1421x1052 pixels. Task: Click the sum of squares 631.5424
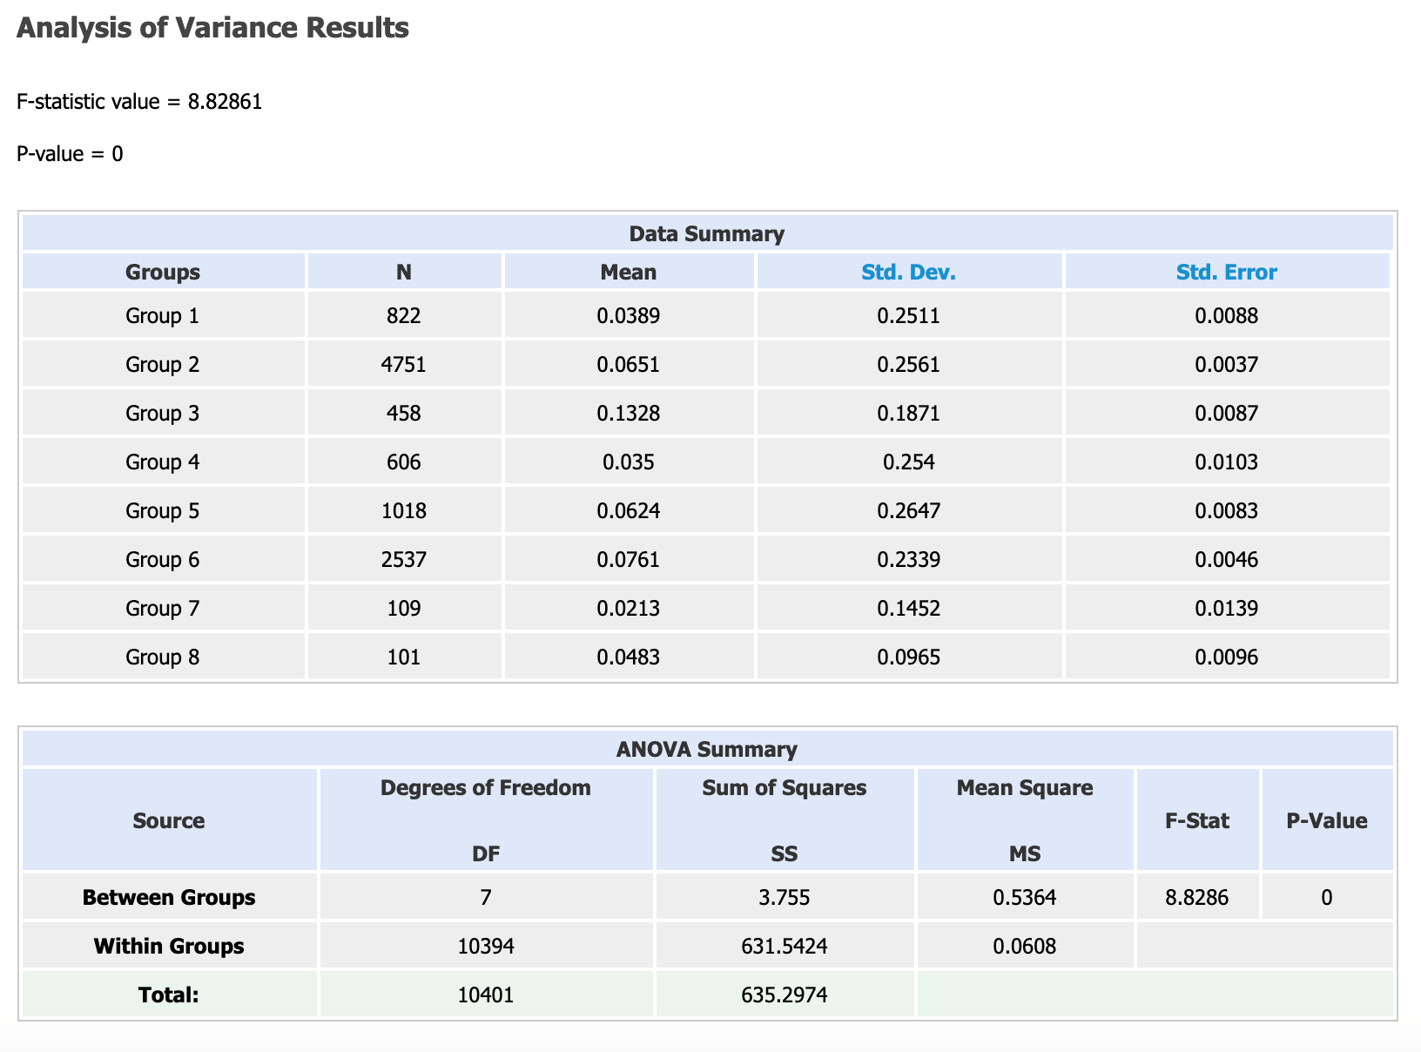click(785, 946)
